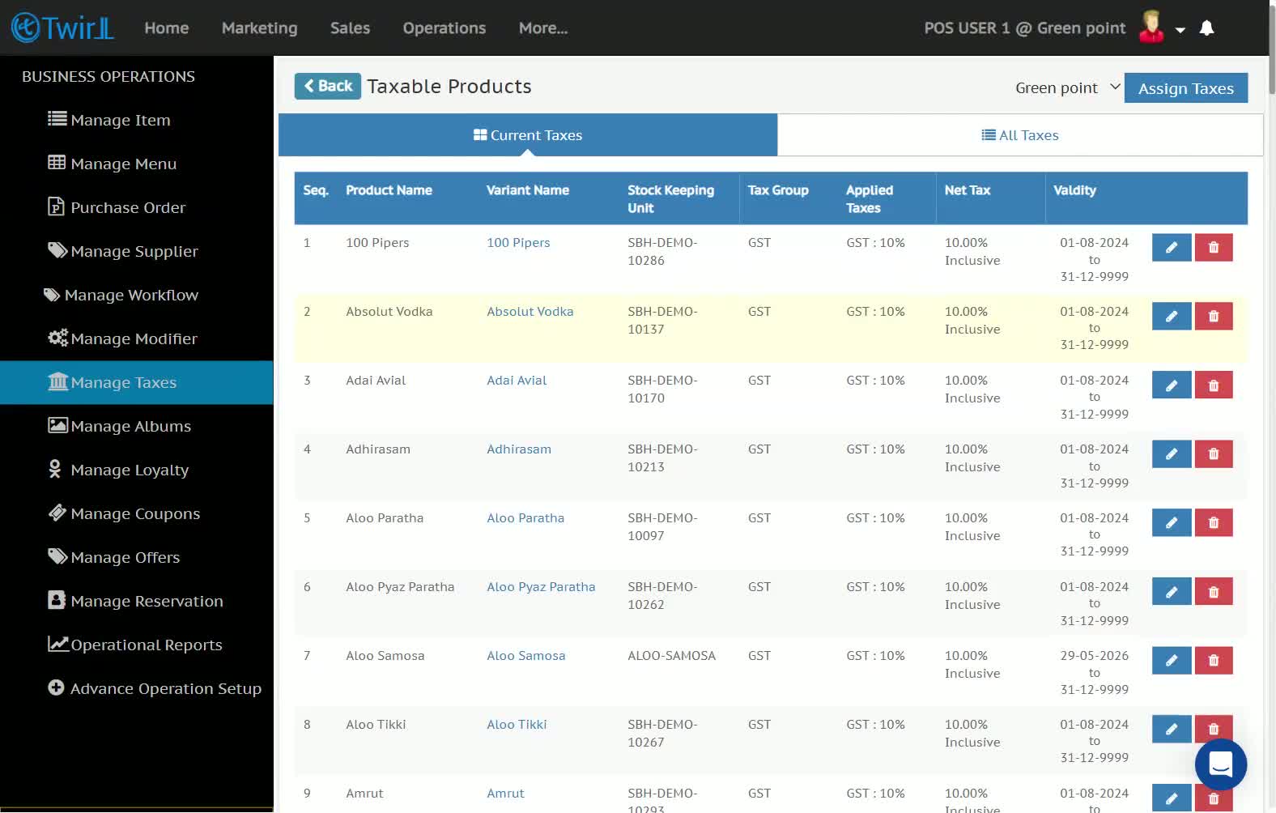This screenshot has height=813, width=1276.
Task: Remove the Adhirasam tax with trash icon
Action: coord(1214,453)
